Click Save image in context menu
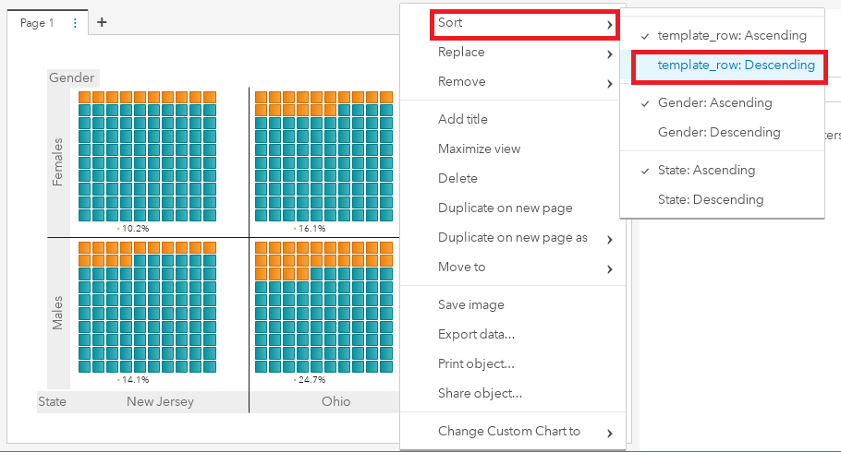Screen dimensions: 841x452 (470, 304)
